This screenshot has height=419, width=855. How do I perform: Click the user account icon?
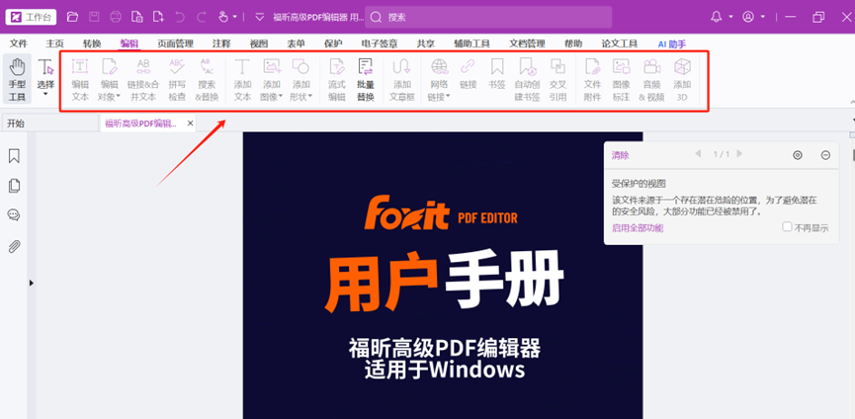click(x=748, y=17)
